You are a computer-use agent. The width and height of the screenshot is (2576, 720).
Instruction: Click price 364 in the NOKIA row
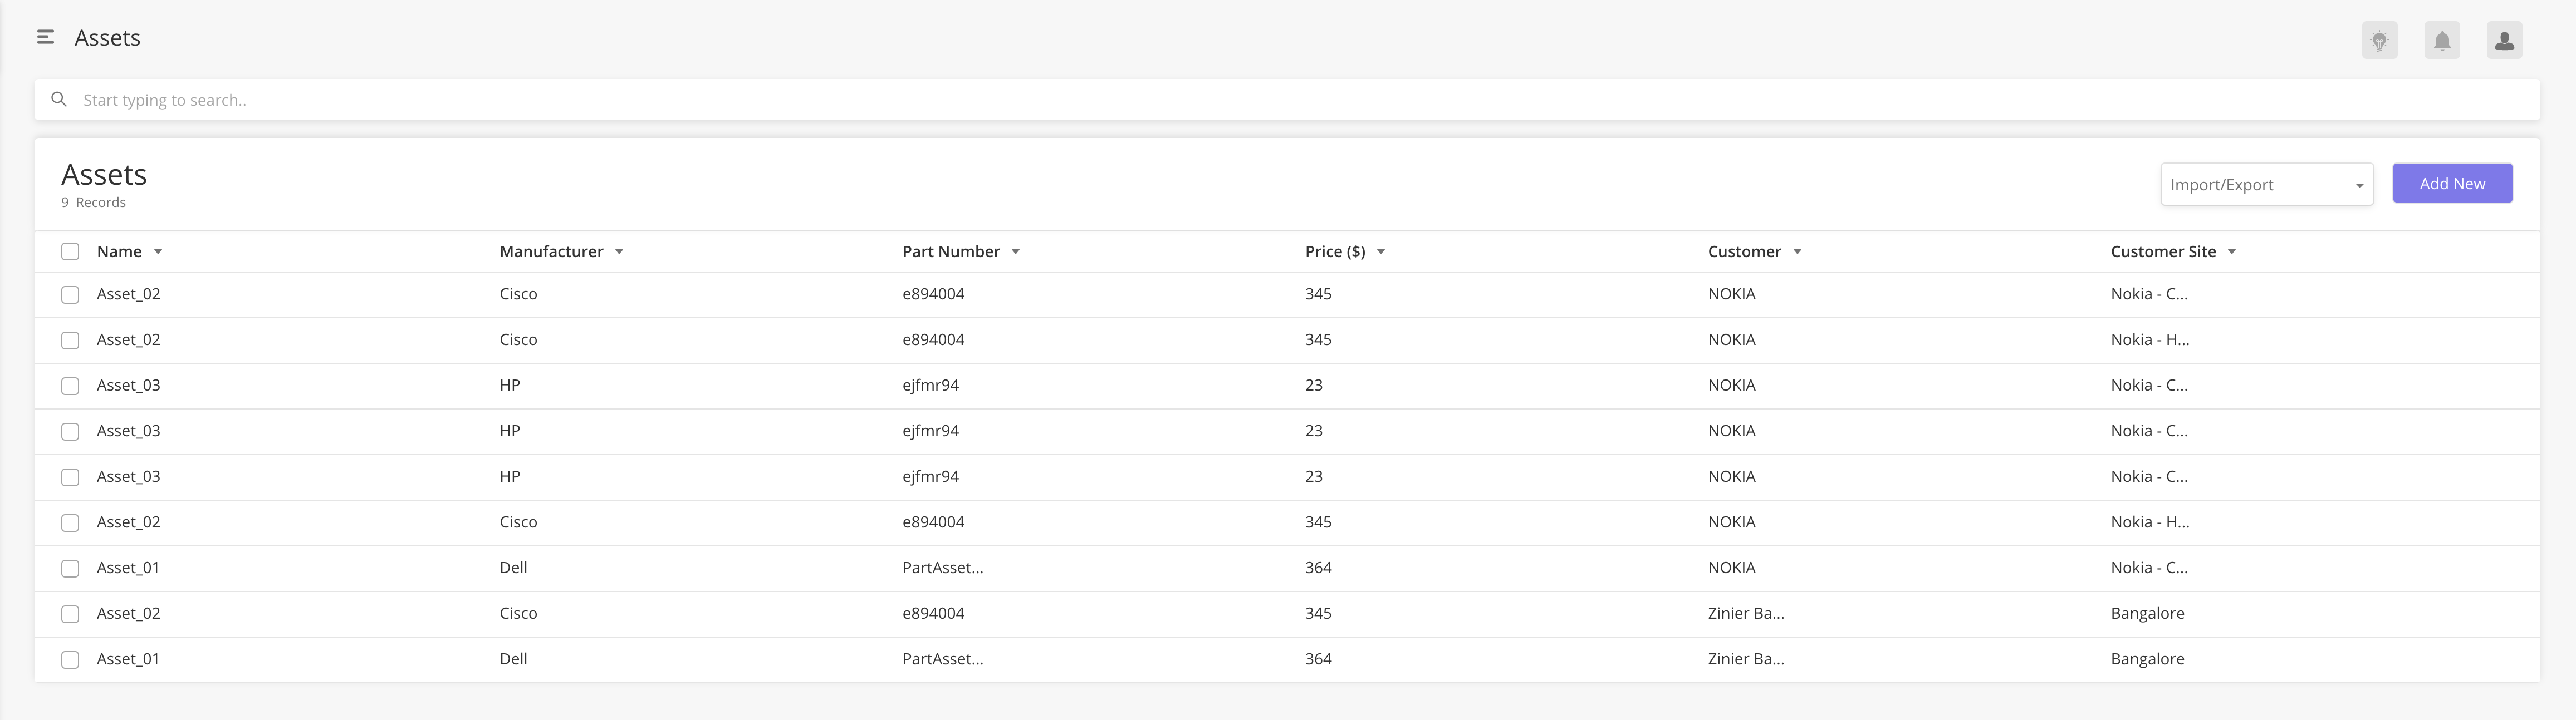coord(1318,567)
